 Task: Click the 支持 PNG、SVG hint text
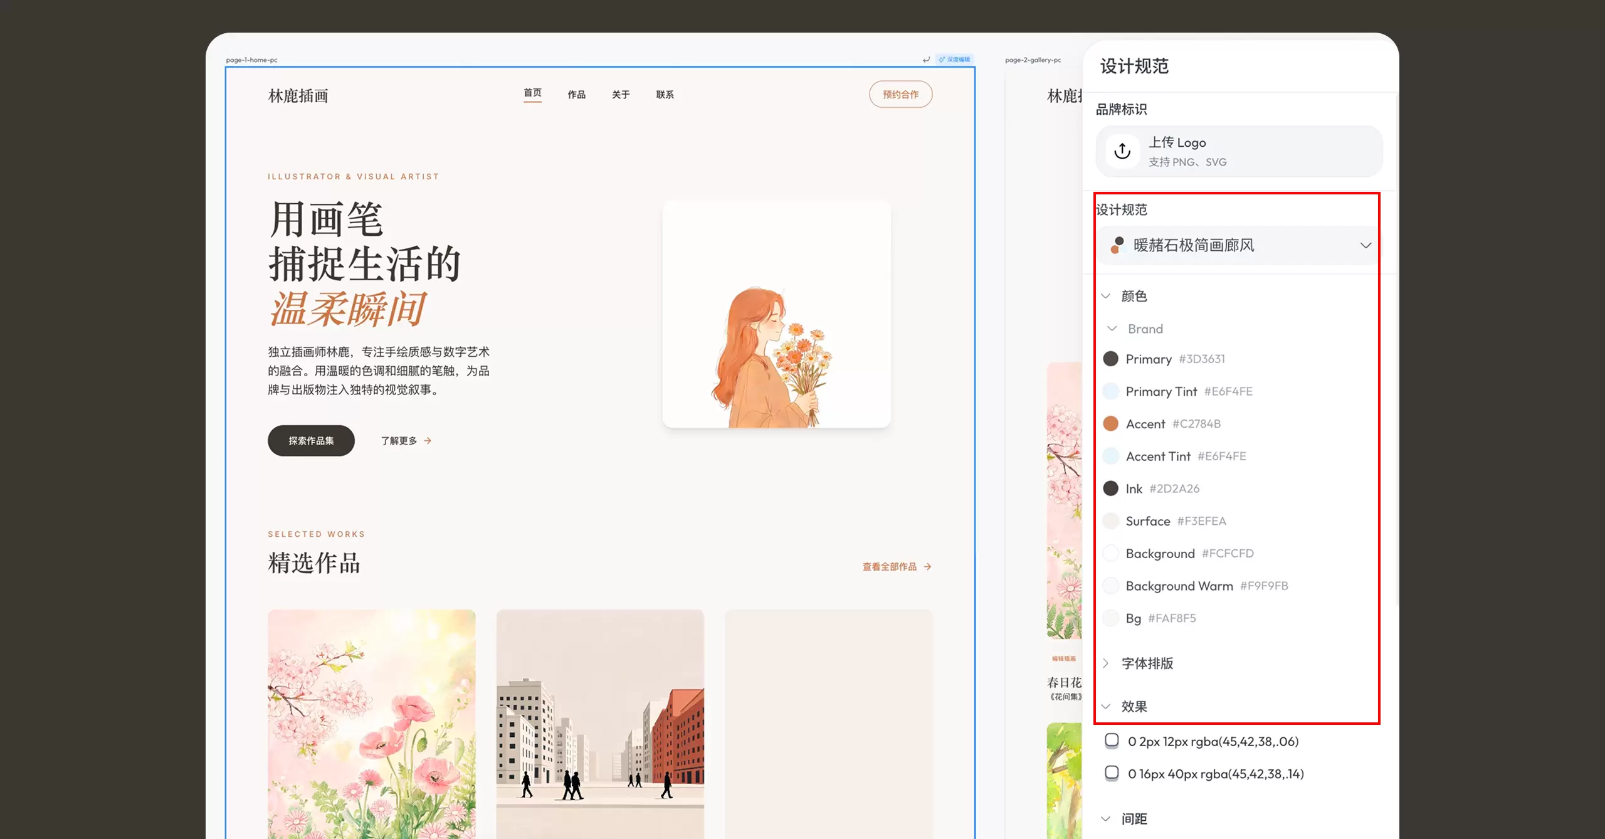tap(1187, 162)
